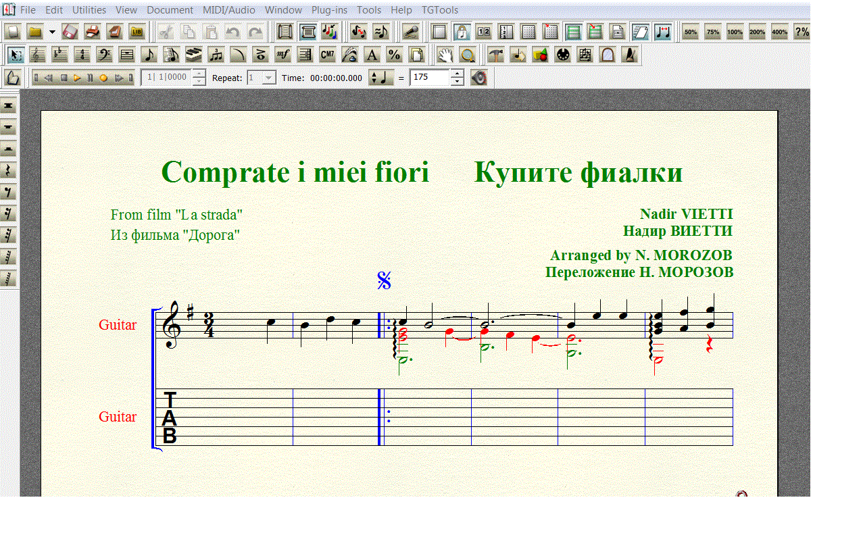Activate the Tuplet tool
861x552 pixels.
216,55
